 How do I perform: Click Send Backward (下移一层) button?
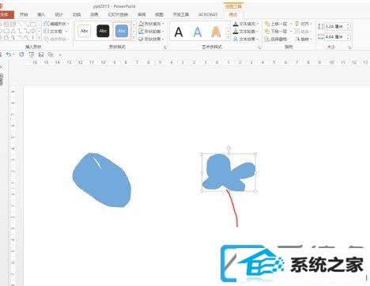pos(277,32)
